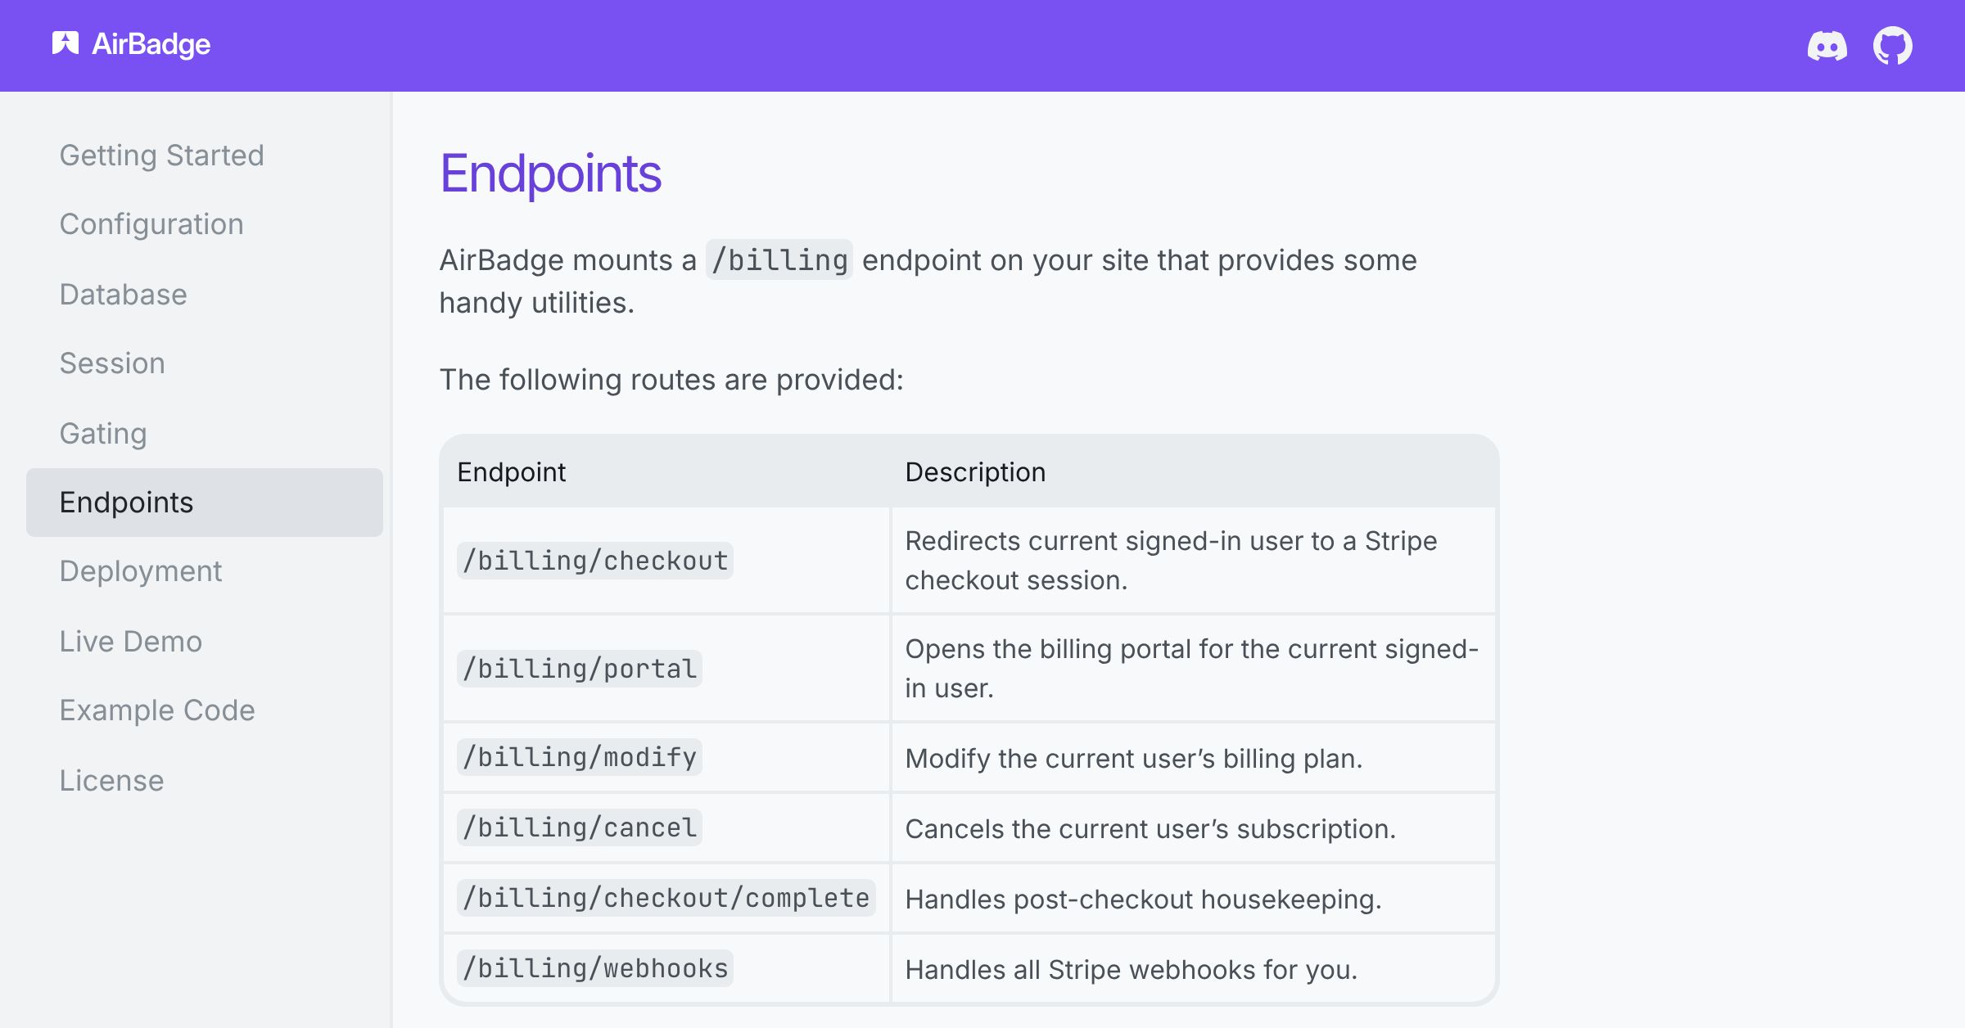Open the Deployment page
This screenshot has width=1965, height=1028.
coord(141,571)
